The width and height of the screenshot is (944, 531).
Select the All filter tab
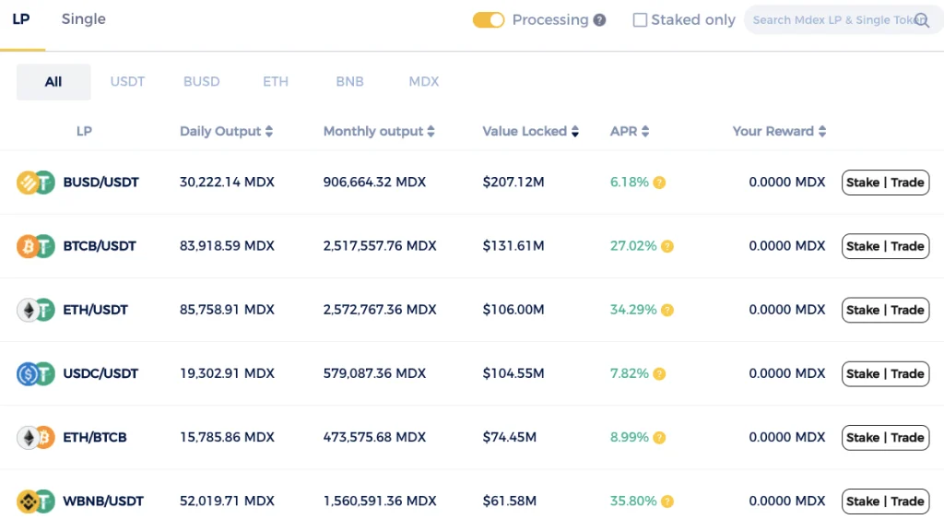(x=53, y=82)
